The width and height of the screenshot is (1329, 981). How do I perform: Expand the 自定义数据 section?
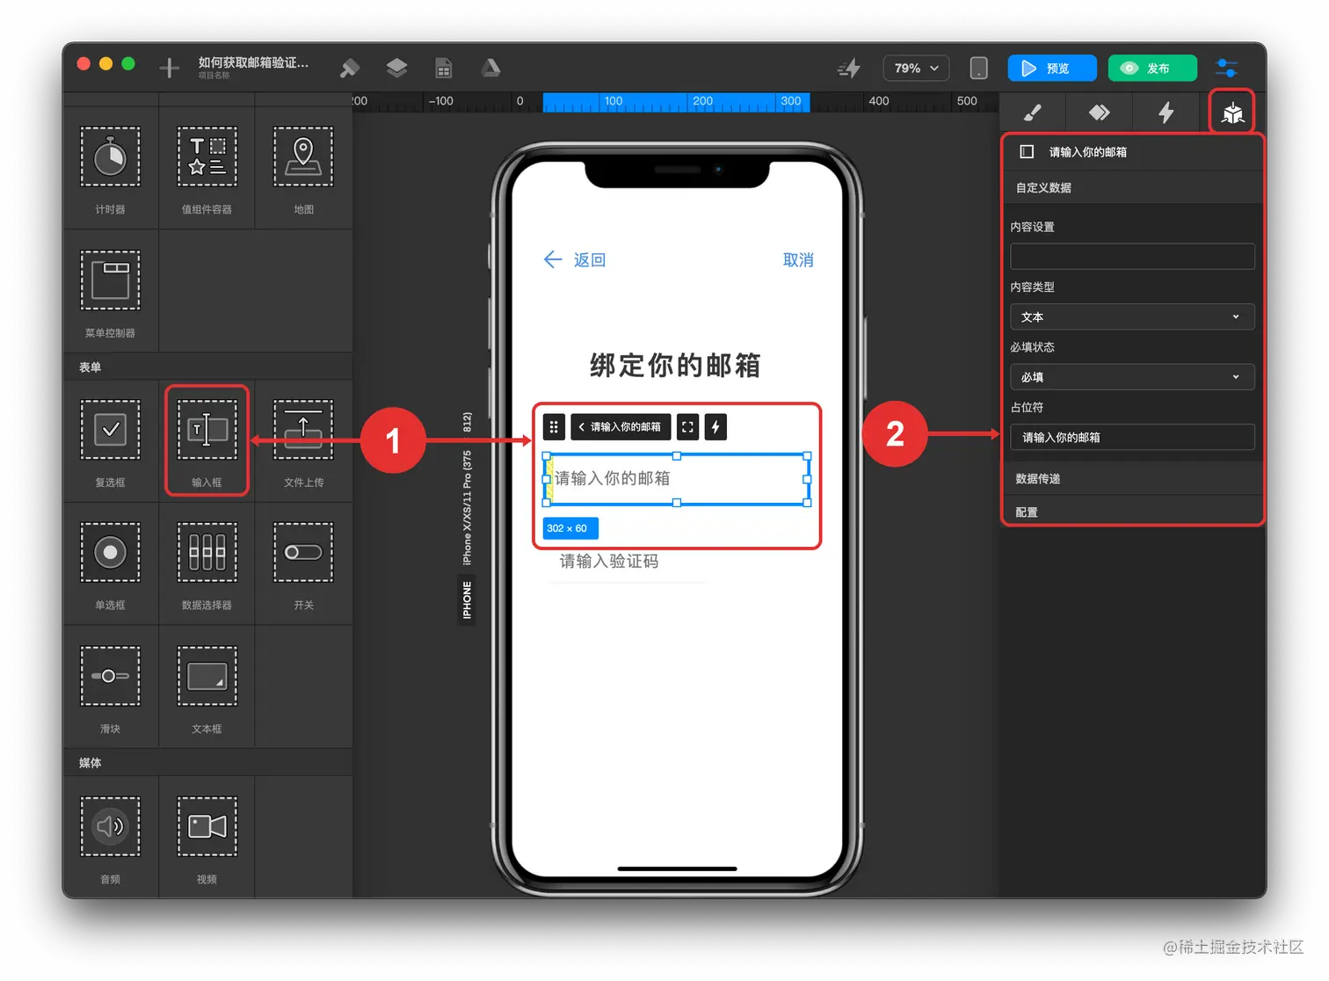click(x=1133, y=187)
